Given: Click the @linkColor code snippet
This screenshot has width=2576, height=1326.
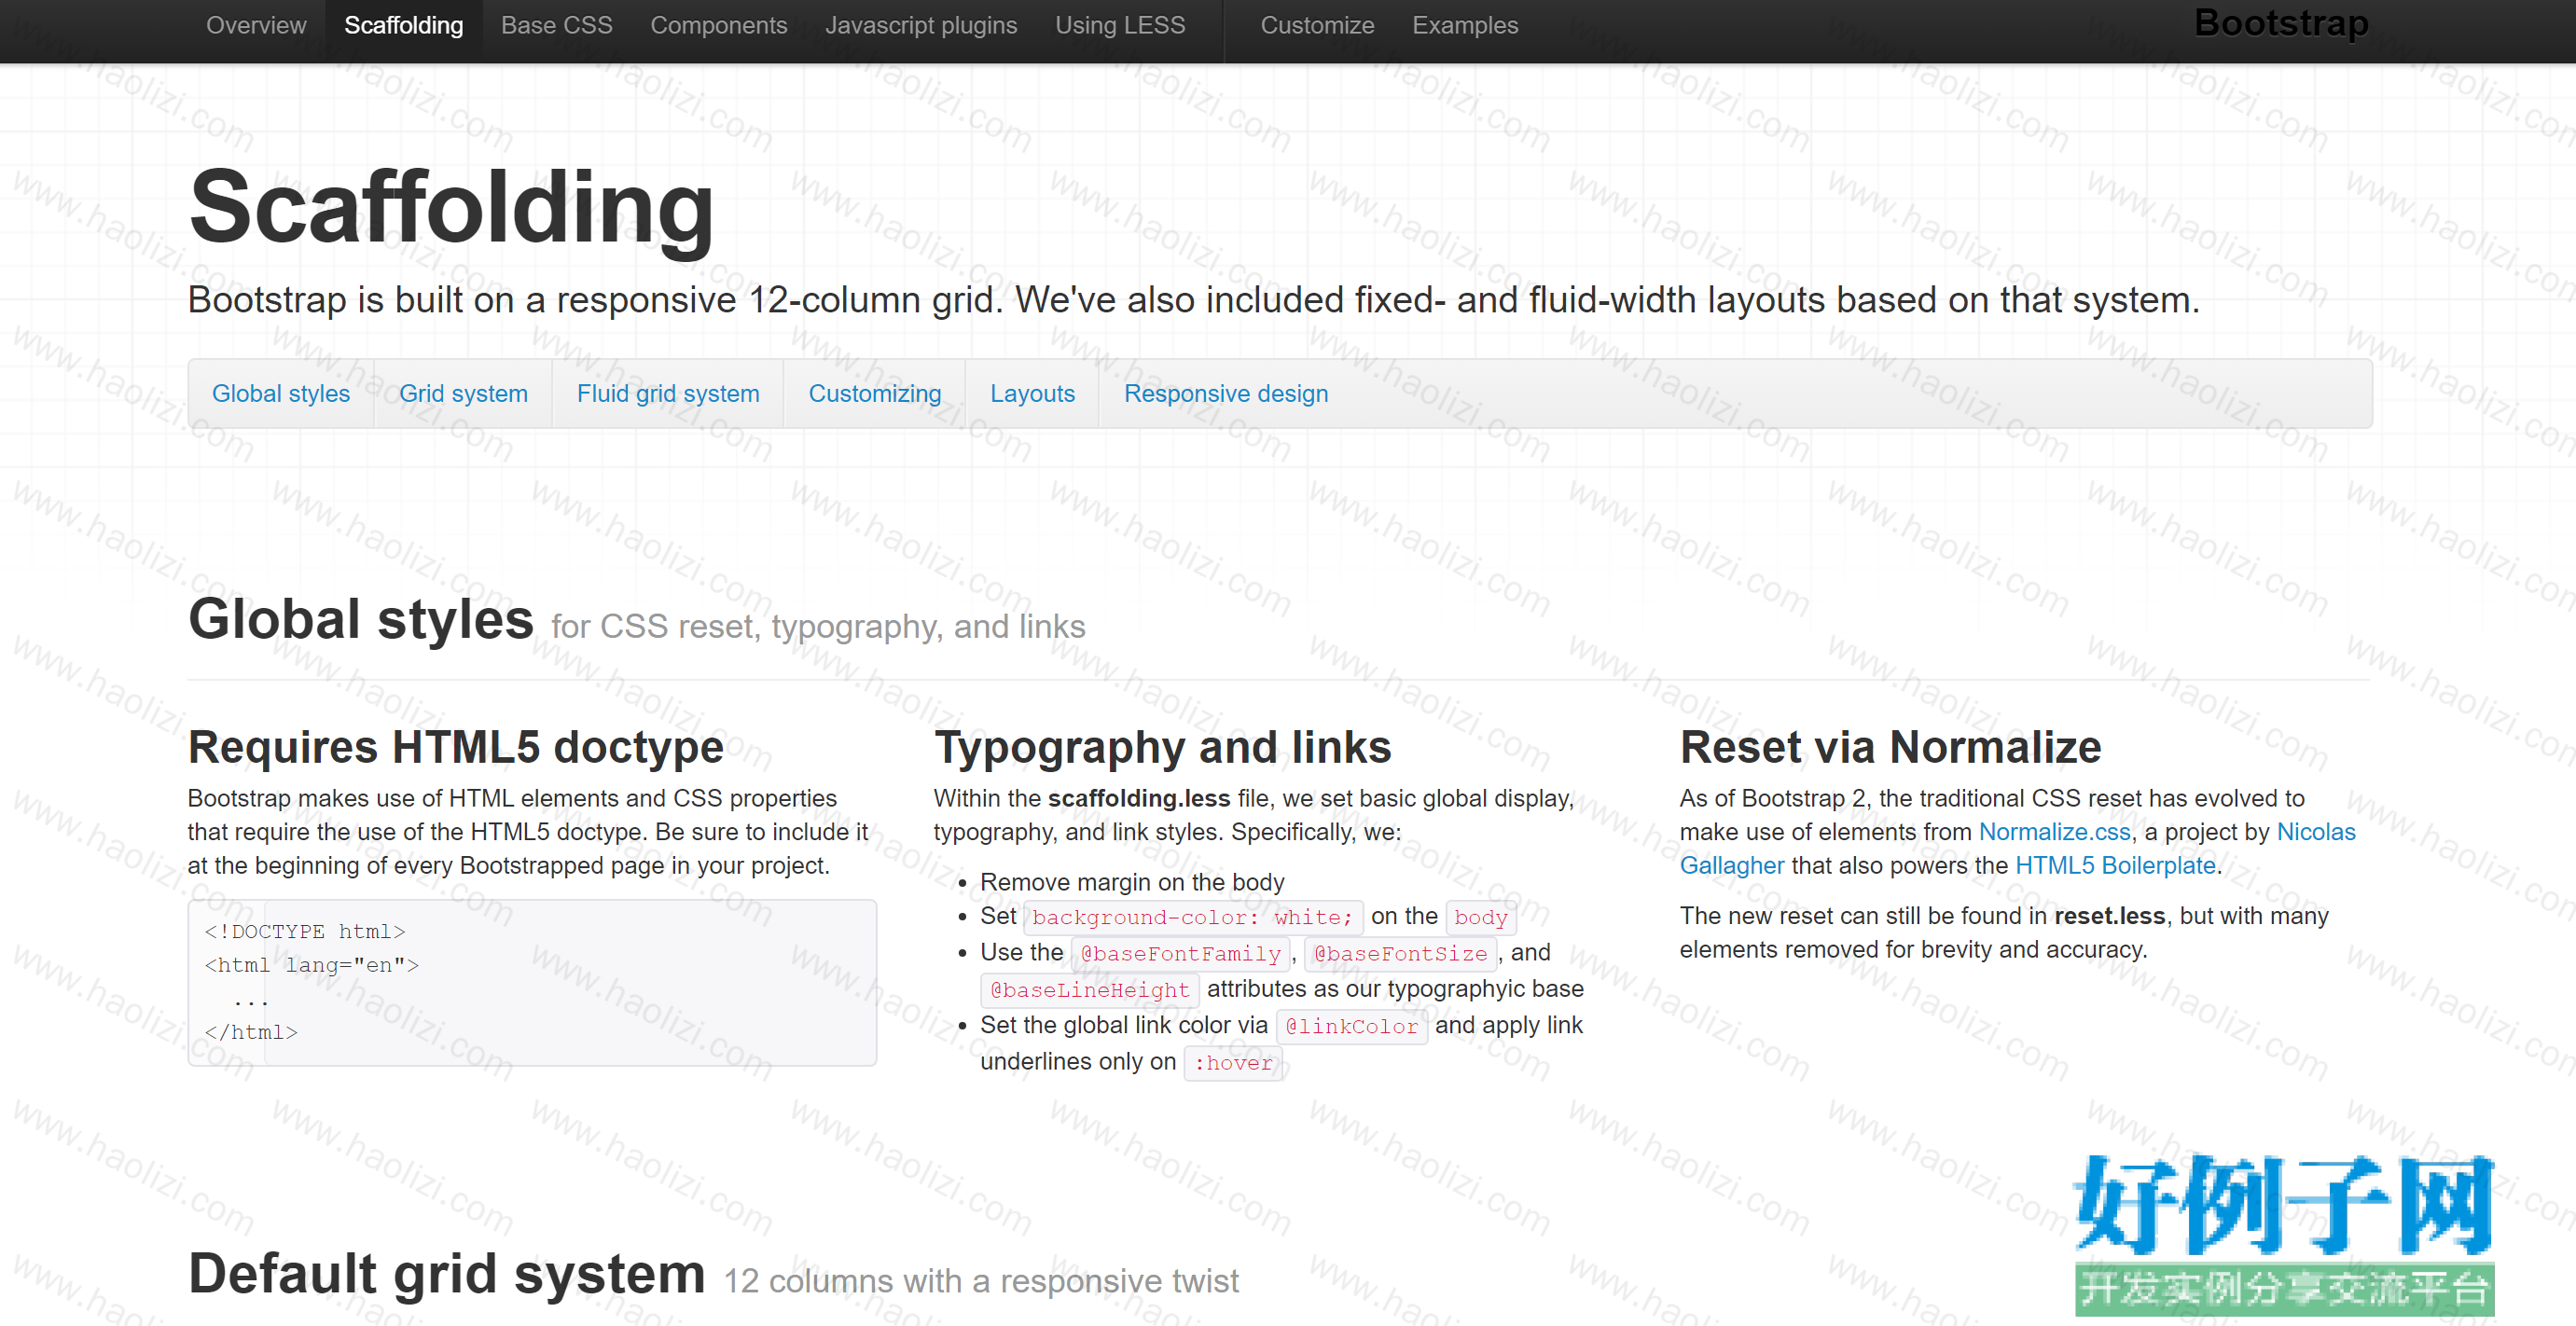Looking at the screenshot, I should click(1351, 1026).
